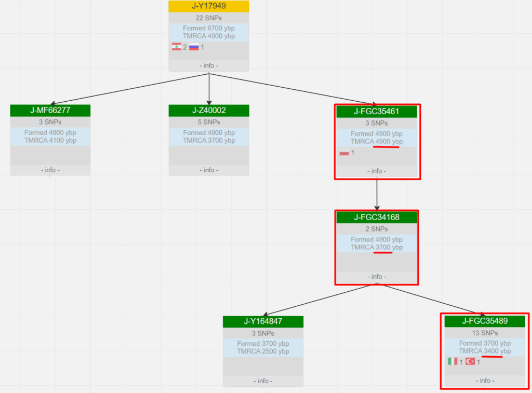
Task: Click the Turkey flag in J-FGC35489
Action: tap(470, 362)
